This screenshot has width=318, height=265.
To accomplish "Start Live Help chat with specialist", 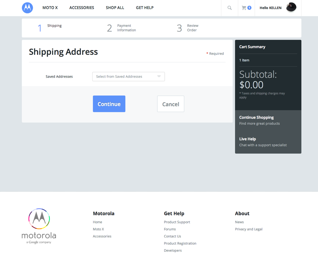I will [x=247, y=139].
